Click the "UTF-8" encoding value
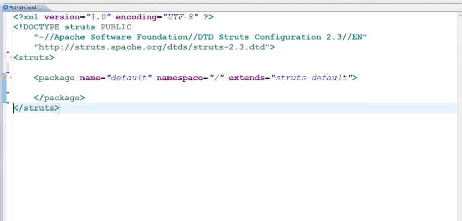Image resolution: width=462 pixels, height=221 pixels. pos(181,17)
